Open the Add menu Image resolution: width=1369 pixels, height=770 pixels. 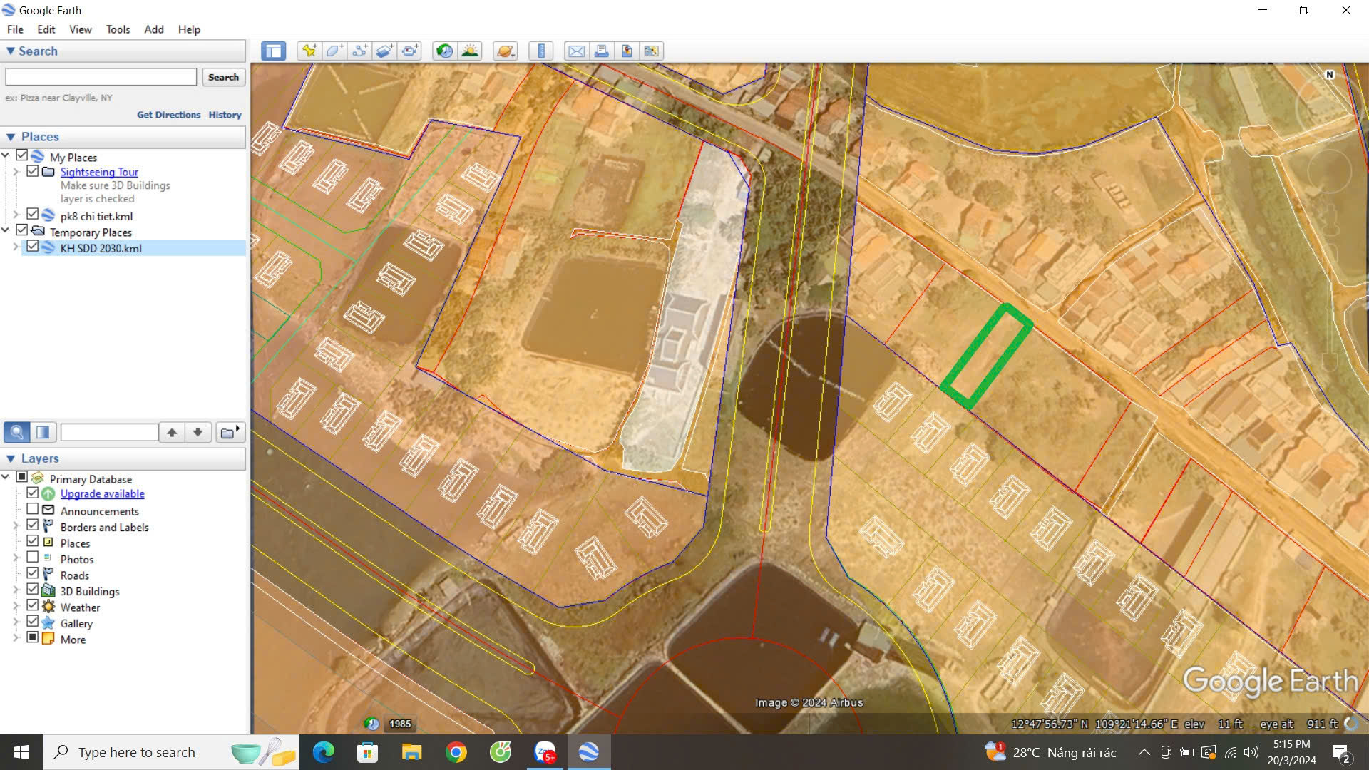tap(154, 29)
